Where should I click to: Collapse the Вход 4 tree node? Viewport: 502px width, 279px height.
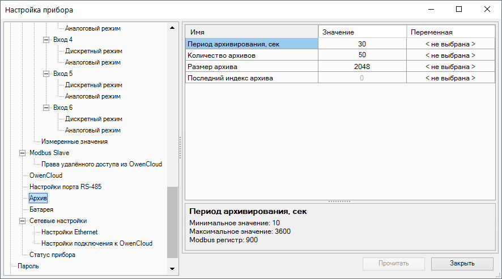pos(46,40)
